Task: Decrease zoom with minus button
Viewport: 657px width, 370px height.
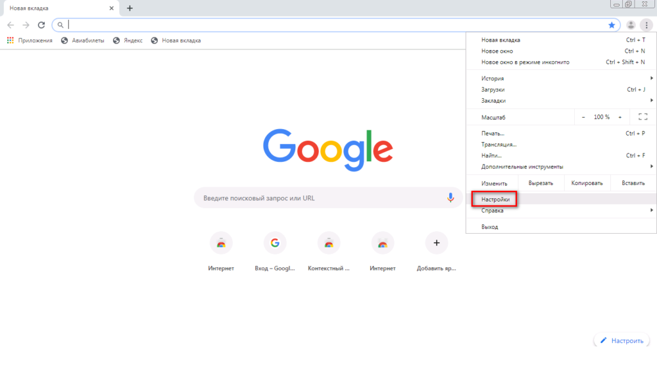Action: pyautogui.click(x=583, y=117)
